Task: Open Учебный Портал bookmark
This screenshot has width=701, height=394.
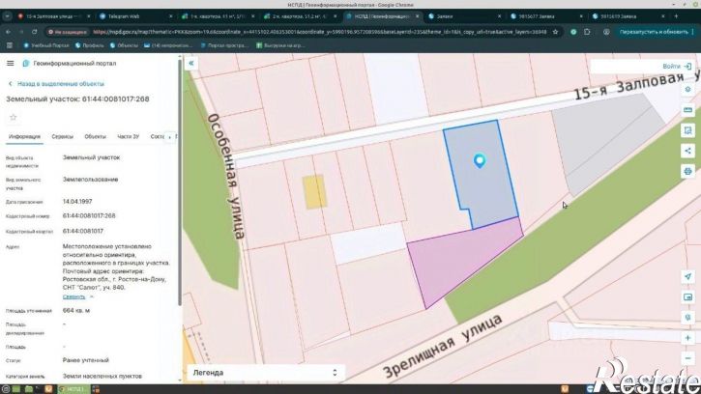Action: (x=46, y=45)
